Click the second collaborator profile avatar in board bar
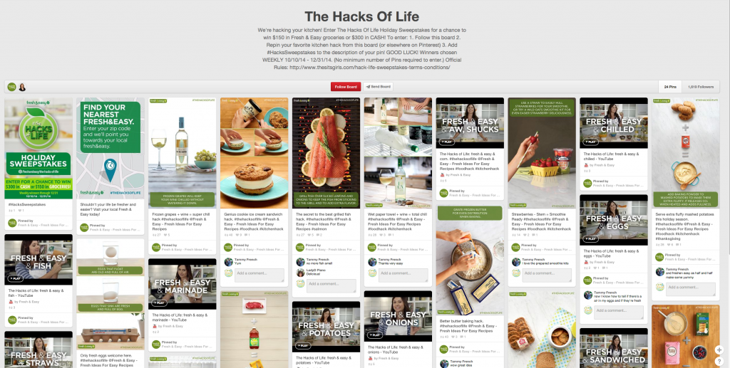730x368 pixels. [x=22, y=87]
